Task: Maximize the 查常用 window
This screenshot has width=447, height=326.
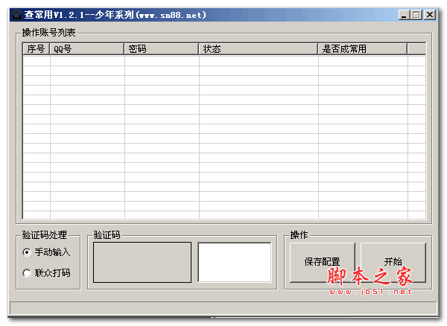Action: point(416,15)
